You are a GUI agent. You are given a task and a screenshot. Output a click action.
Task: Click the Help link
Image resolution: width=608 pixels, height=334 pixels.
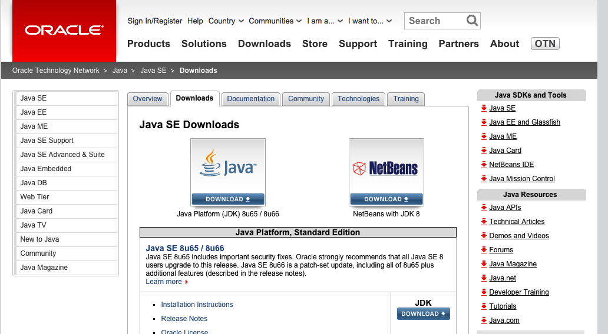[x=195, y=21]
